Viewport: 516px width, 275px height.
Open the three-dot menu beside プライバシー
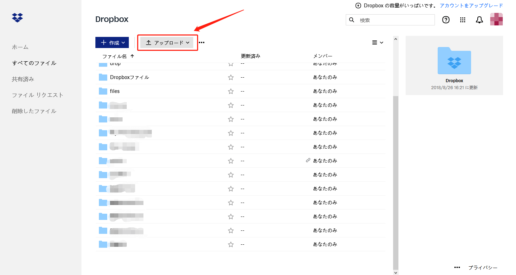coord(458,267)
